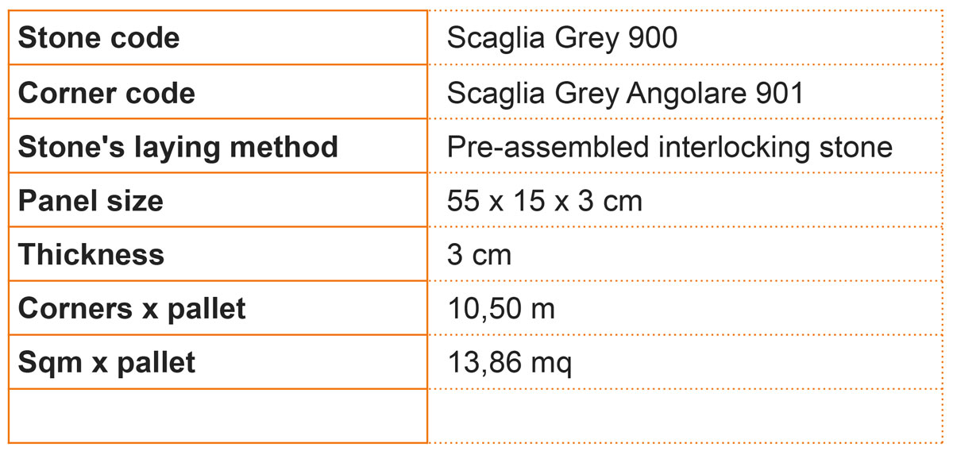The height and width of the screenshot is (459, 953).
Task: Click the "Stone's laying method" label
Action: pyautogui.click(x=178, y=147)
